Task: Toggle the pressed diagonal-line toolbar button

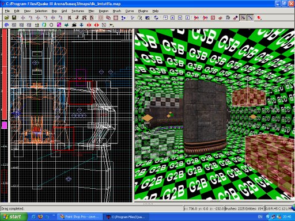Action: pyautogui.click(x=250, y=18)
